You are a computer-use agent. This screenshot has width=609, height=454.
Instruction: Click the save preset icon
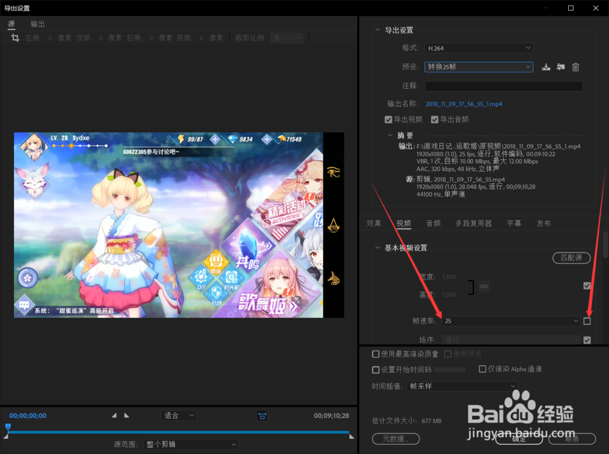[546, 67]
